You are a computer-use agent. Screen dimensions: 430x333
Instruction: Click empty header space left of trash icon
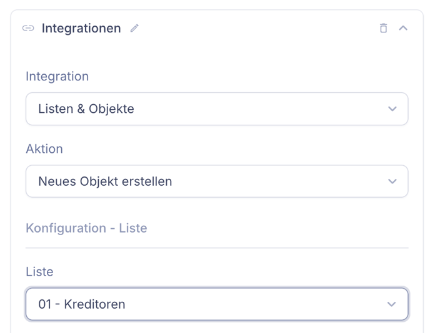[257, 28]
